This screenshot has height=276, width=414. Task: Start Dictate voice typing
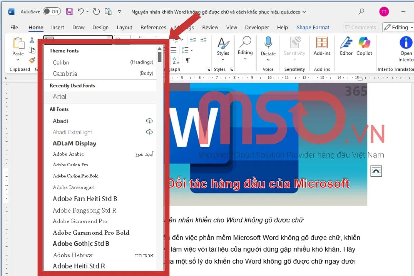[268, 46]
